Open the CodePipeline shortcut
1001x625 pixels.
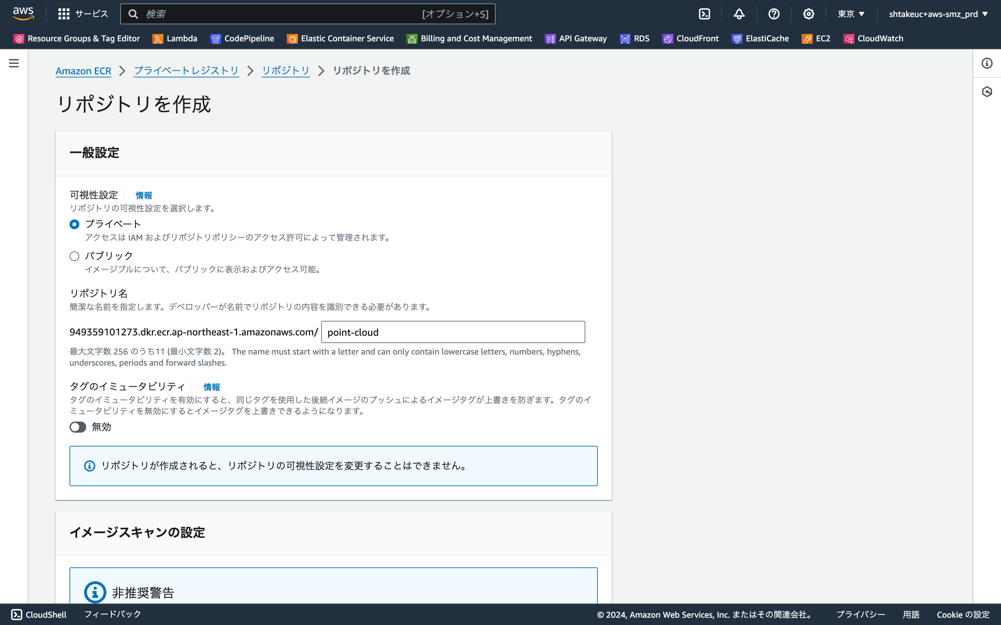(x=242, y=39)
